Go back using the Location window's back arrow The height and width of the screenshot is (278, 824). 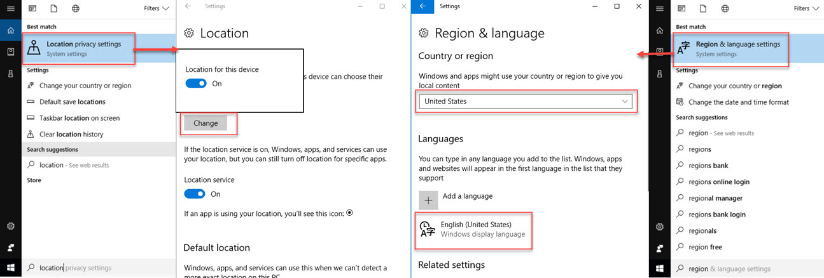tap(187, 6)
